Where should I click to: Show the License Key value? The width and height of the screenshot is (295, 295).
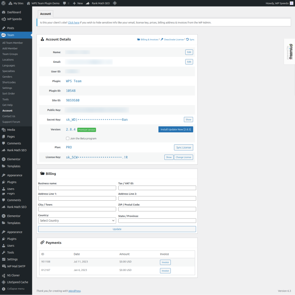169,157
